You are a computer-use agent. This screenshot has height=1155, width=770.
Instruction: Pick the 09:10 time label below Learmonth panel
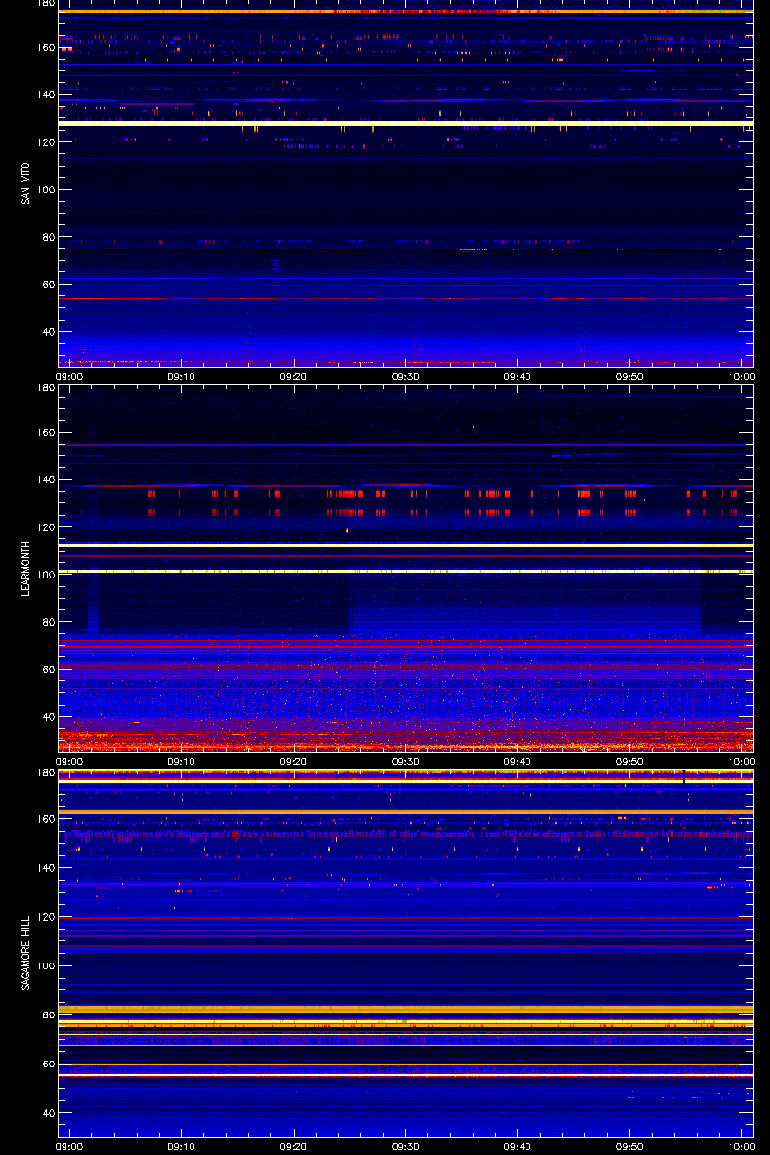(x=181, y=761)
